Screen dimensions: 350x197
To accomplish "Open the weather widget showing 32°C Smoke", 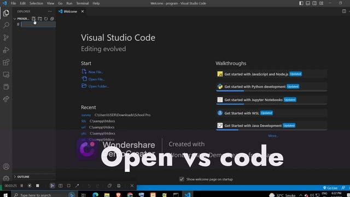I will (282, 195).
